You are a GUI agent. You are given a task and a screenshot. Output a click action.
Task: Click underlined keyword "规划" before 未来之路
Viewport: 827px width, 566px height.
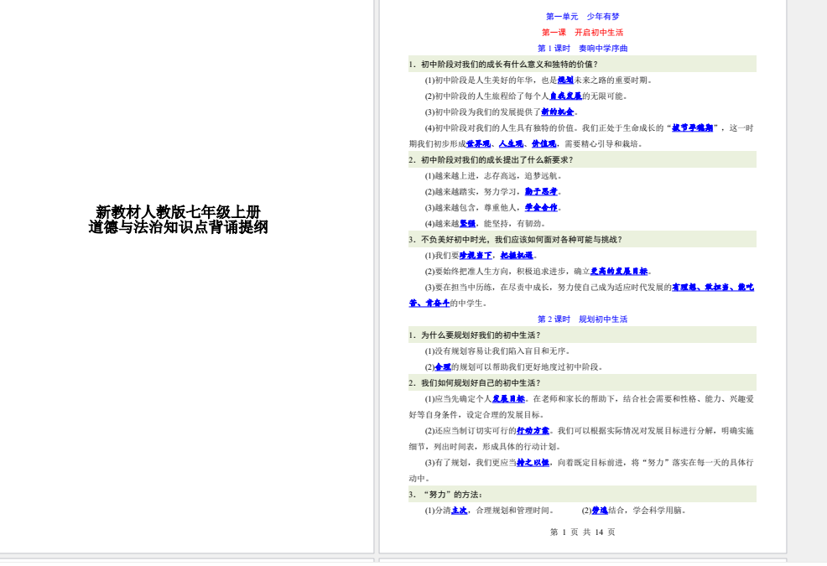coord(565,80)
